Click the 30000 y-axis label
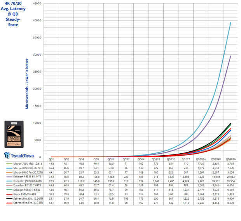Image resolution: width=241 pixels, height=221 pixels. click(37, 54)
